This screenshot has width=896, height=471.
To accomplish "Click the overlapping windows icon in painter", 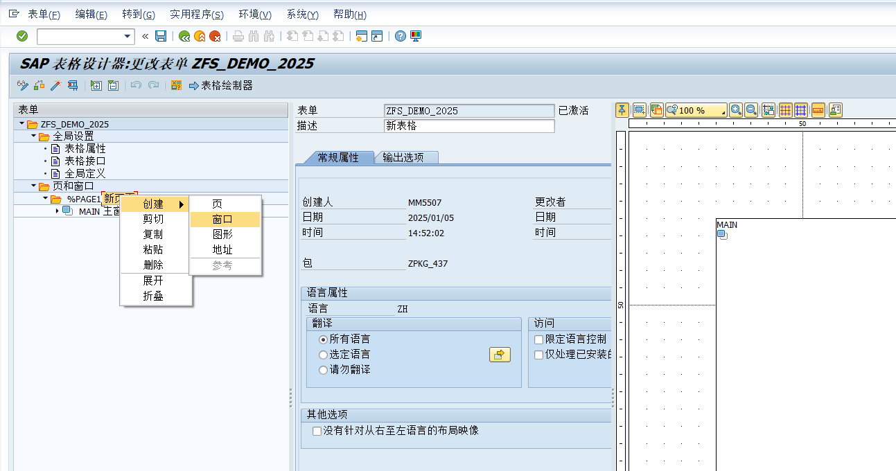I will point(656,110).
